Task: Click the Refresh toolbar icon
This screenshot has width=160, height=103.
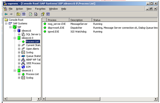Action: coord(31,14)
